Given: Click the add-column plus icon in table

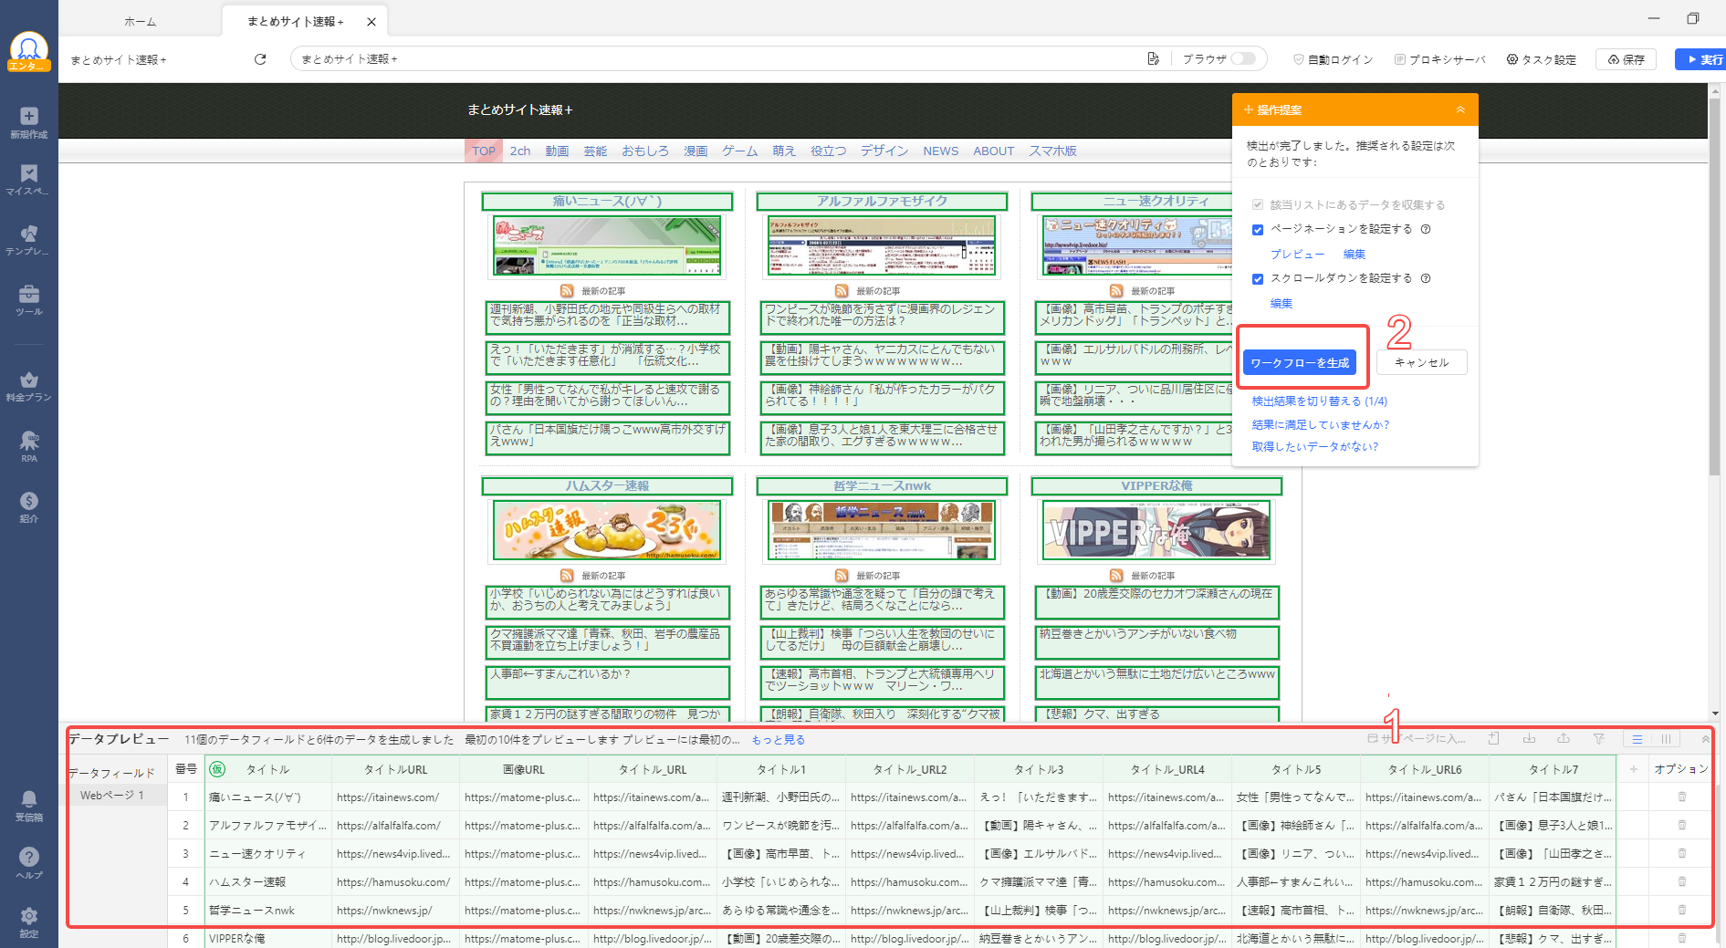Looking at the screenshot, I should pos(1633,769).
